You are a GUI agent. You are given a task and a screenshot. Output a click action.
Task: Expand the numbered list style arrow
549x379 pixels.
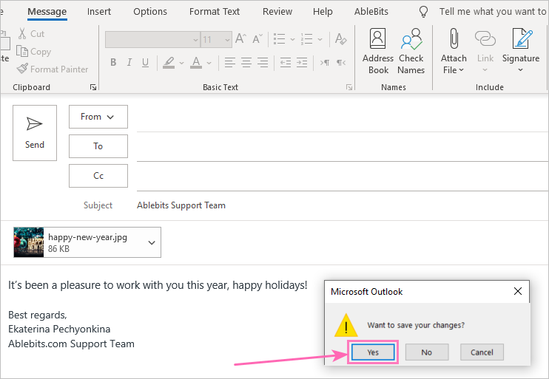320,39
